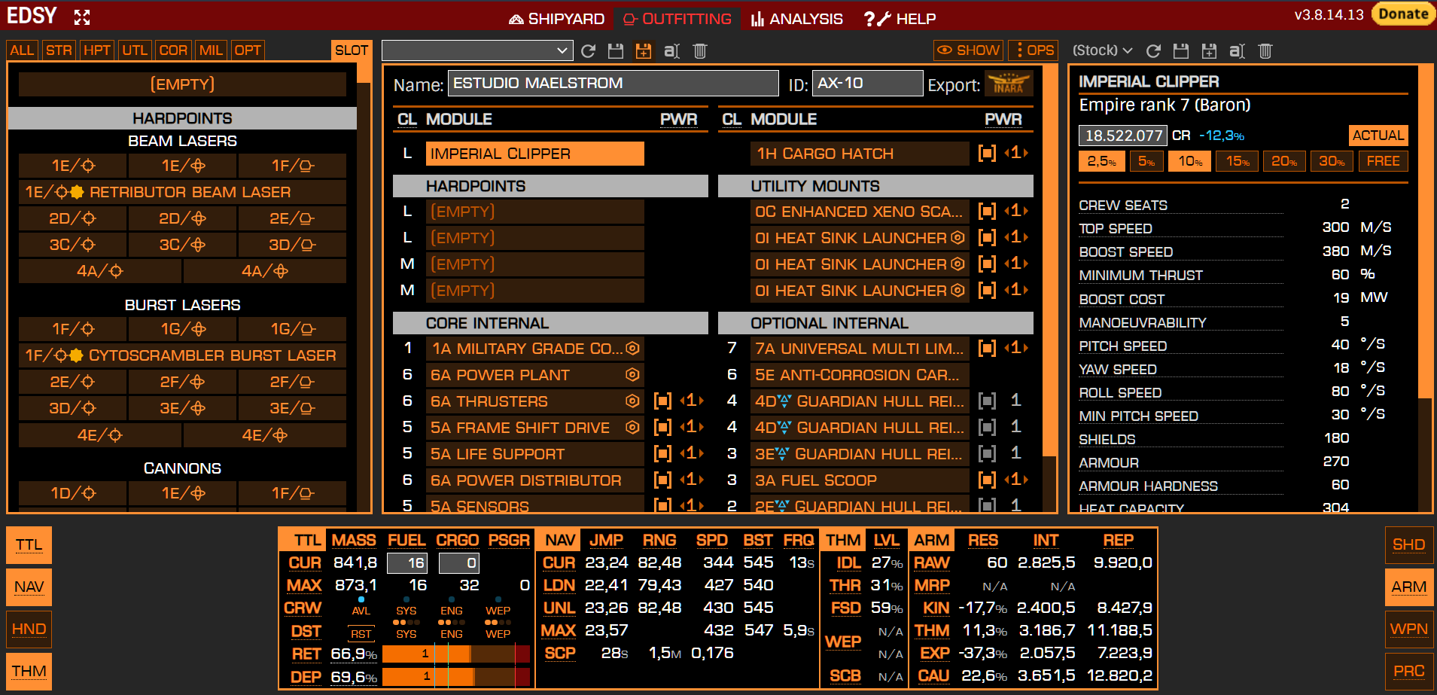The image size is (1437, 695).
Task: Toggle power for 5A Life Support
Action: (662, 453)
